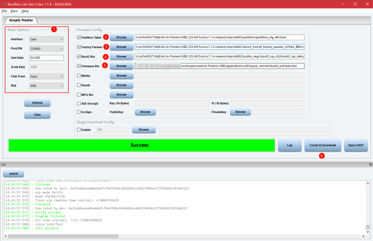Click the Log button
The width and height of the screenshot is (373, 241).
click(290, 145)
